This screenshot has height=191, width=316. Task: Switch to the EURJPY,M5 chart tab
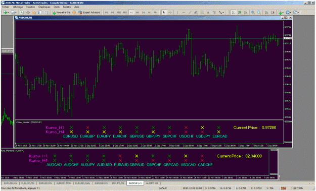point(118,183)
